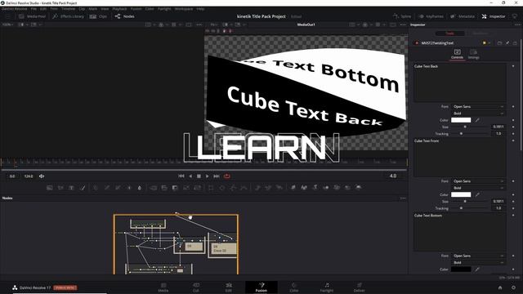Screen dimensions: 523x294
Task: Add a BSpline mask node
Action: [x=244, y=188]
